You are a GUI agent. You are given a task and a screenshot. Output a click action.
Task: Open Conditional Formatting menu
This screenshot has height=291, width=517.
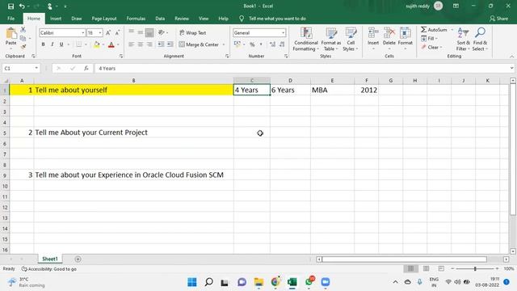[305, 40]
